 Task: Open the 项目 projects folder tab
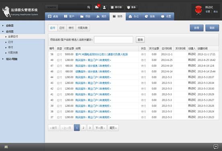86,16
